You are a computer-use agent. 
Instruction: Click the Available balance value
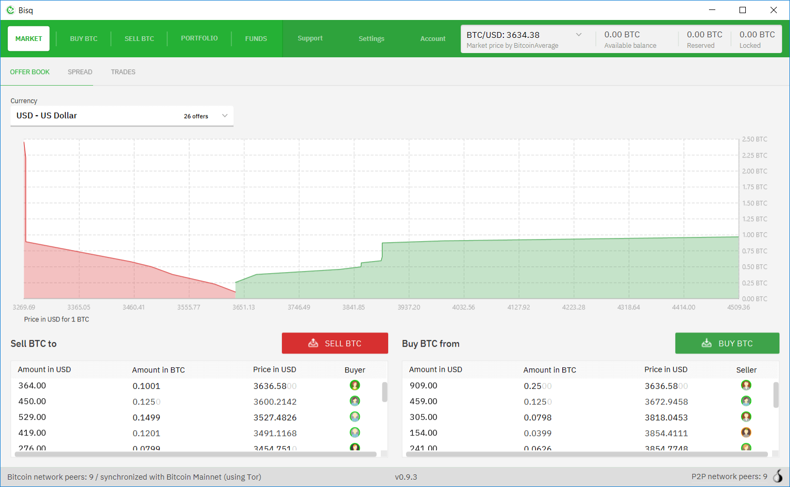tap(622, 35)
